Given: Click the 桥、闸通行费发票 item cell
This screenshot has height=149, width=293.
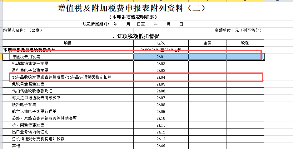Looking at the screenshot, I should coord(68,125).
